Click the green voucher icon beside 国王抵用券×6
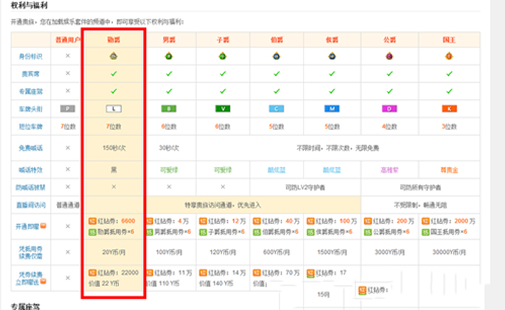This screenshot has height=310, width=505. [x=425, y=232]
